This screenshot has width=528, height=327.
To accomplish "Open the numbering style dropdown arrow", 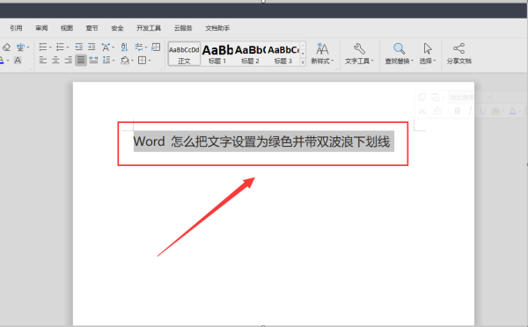I will [x=68, y=47].
